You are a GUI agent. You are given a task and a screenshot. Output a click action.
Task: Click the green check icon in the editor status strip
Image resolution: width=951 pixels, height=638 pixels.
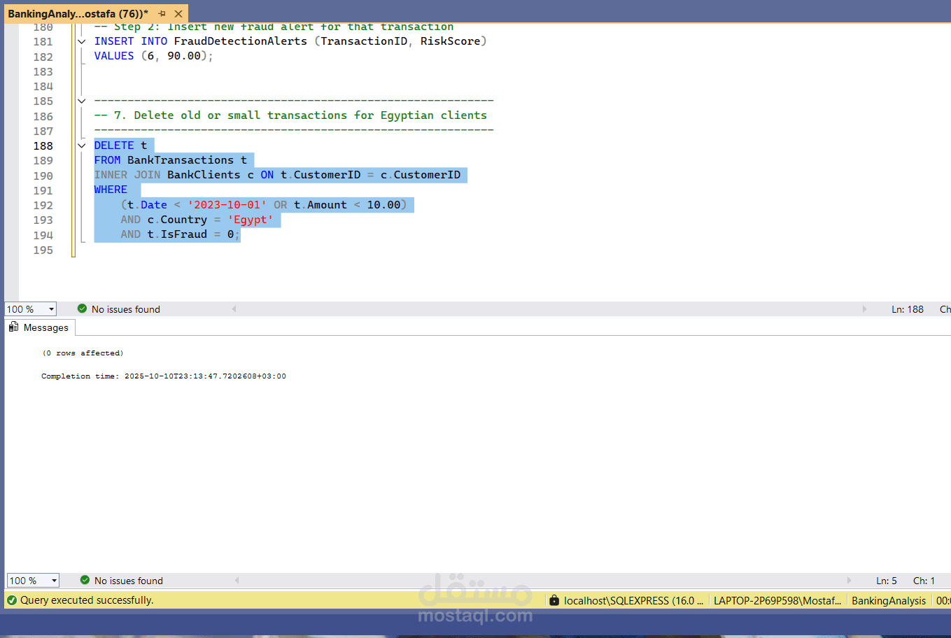pyautogui.click(x=82, y=309)
